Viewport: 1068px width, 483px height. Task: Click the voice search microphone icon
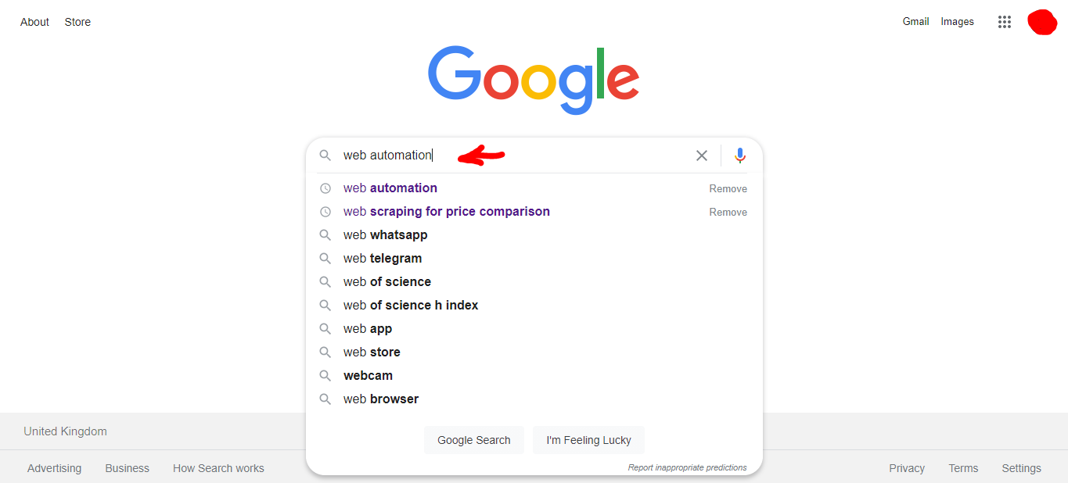[x=739, y=156]
